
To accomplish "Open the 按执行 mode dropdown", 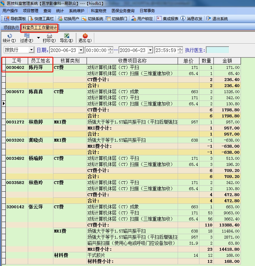I will tap(31, 50).
